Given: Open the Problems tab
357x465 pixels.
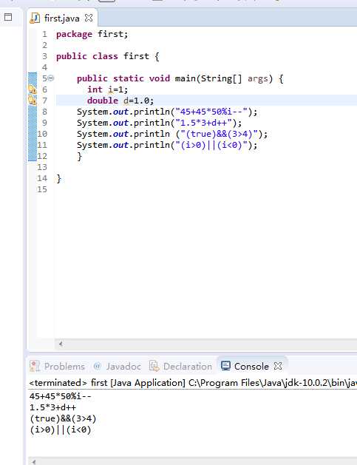Looking at the screenshot, I should tap(64, 366).
